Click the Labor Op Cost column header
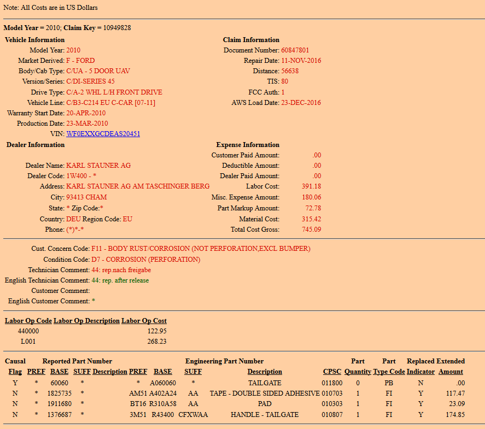Screen dimensions: 485x429 [144, 321]
